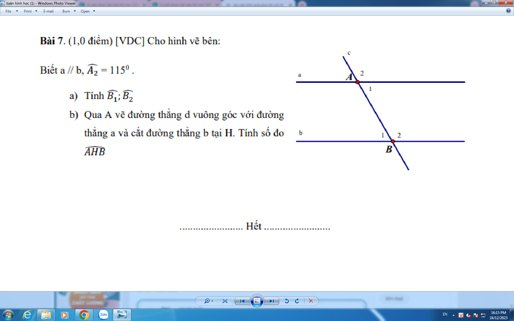Expand the Print dropdown
514x321 pixels.
tap(30, 11)
